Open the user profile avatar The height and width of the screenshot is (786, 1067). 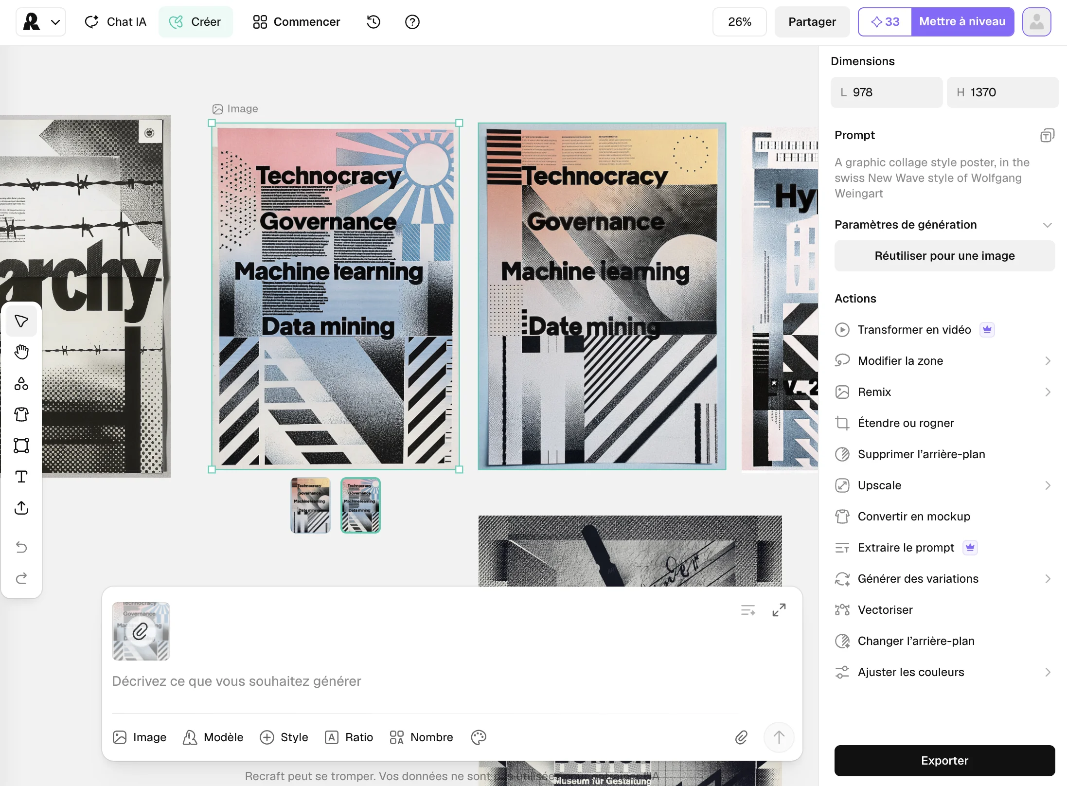pyautogui.click(x=1037, y=22)
